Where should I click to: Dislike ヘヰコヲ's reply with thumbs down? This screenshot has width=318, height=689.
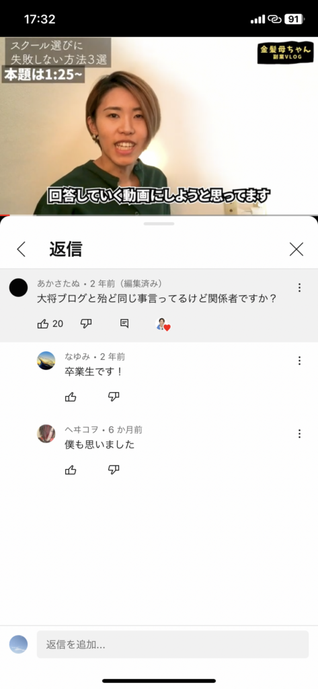point(114,470)
